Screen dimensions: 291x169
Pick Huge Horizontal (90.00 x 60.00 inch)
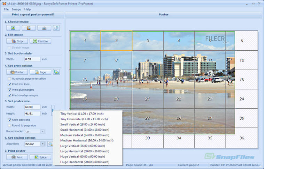coord(88,162)
